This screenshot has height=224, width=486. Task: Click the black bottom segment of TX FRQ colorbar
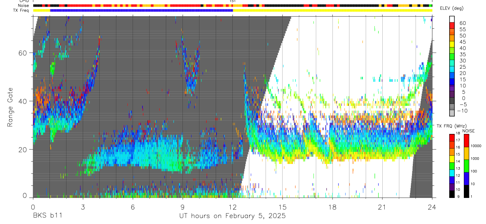point(452,194)
